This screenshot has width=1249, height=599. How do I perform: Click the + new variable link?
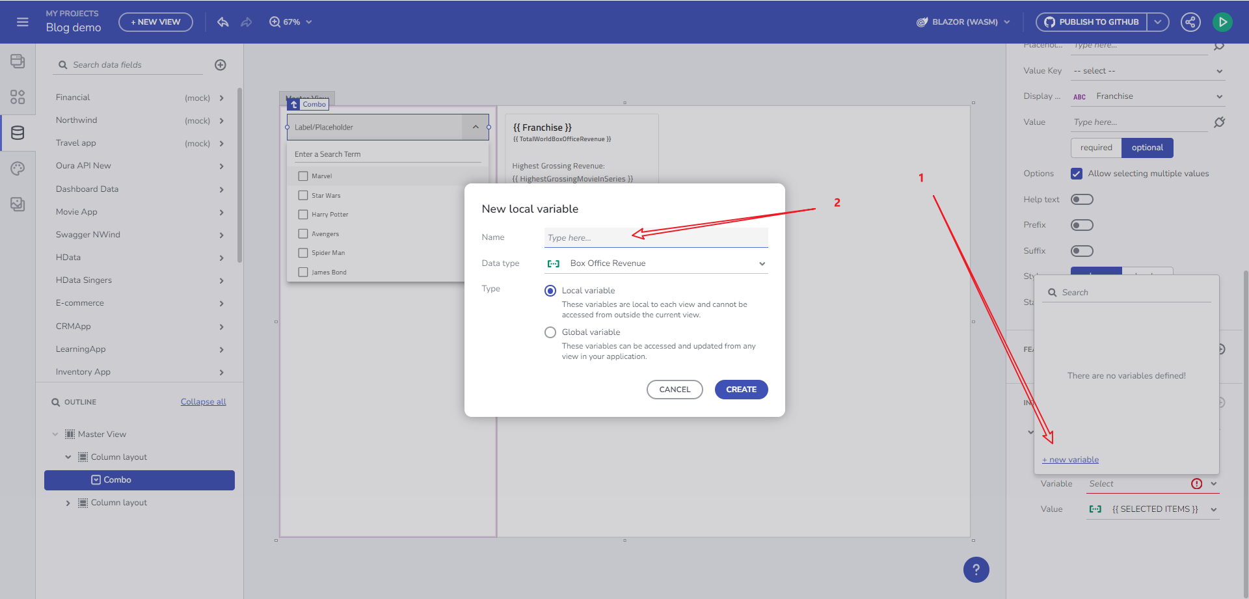[1070, 460]
